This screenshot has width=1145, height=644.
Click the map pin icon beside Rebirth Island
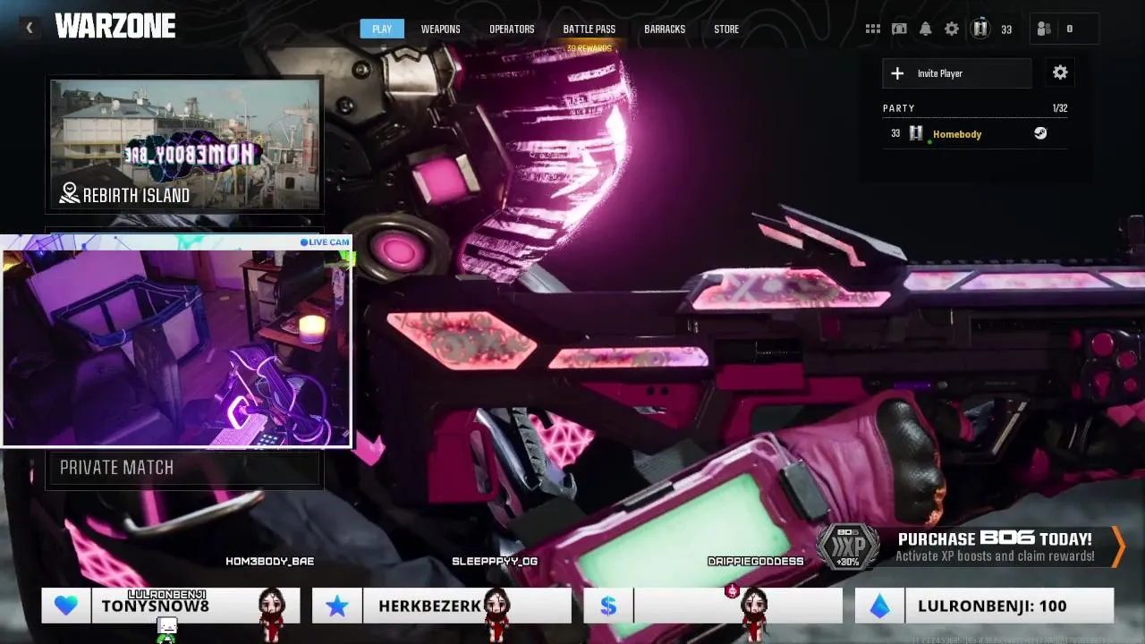click(x=70, y=193)
